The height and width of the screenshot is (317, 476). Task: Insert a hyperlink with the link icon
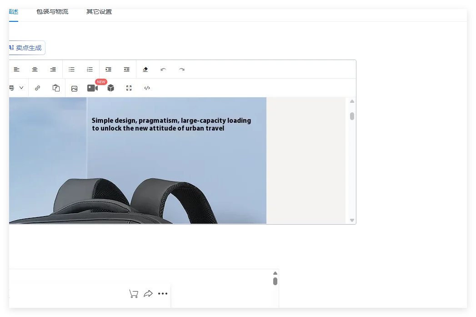[x=38, y=88]
